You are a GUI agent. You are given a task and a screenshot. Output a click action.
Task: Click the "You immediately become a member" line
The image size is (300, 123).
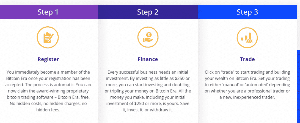[48, 72]
